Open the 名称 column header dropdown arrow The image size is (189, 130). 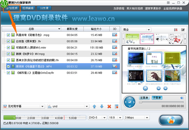(x=59, y=29)
